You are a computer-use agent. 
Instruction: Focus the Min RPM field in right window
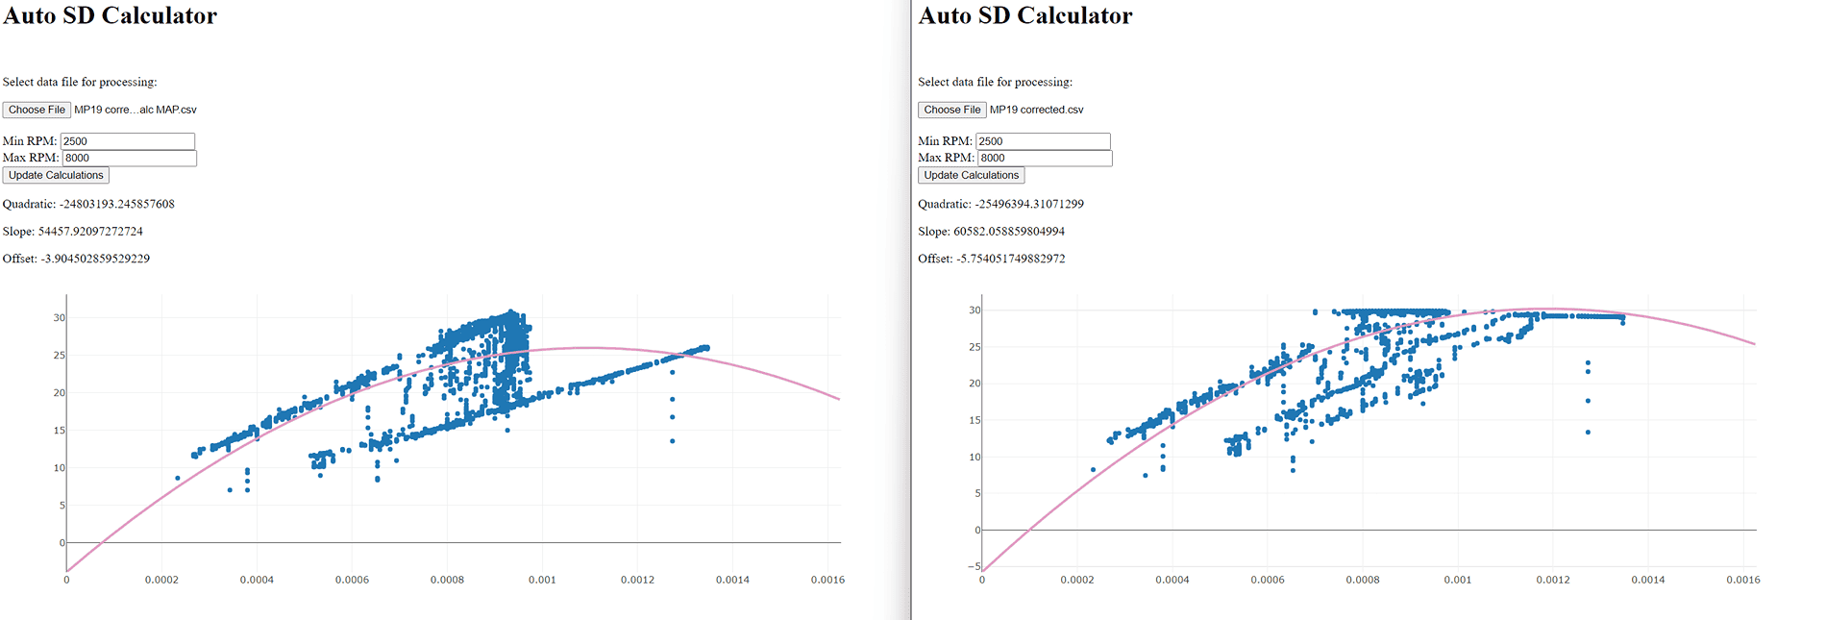click(x=1043, y=141)
